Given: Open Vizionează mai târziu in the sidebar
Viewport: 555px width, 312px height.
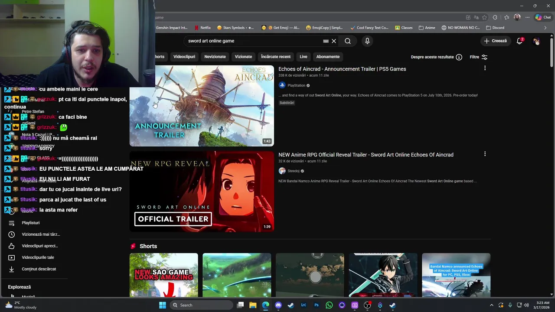Looking at the screenshot, I should (35, 234).
